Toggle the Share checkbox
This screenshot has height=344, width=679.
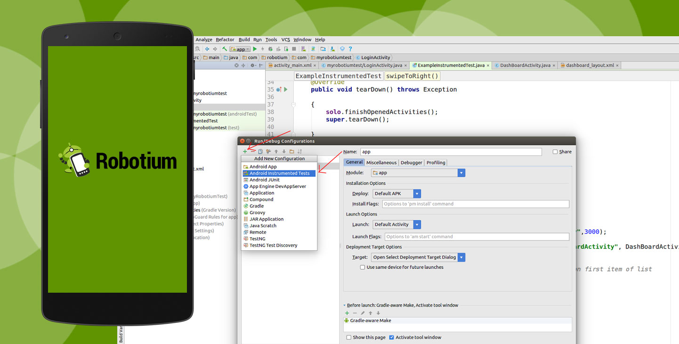[x=555, y=152]
